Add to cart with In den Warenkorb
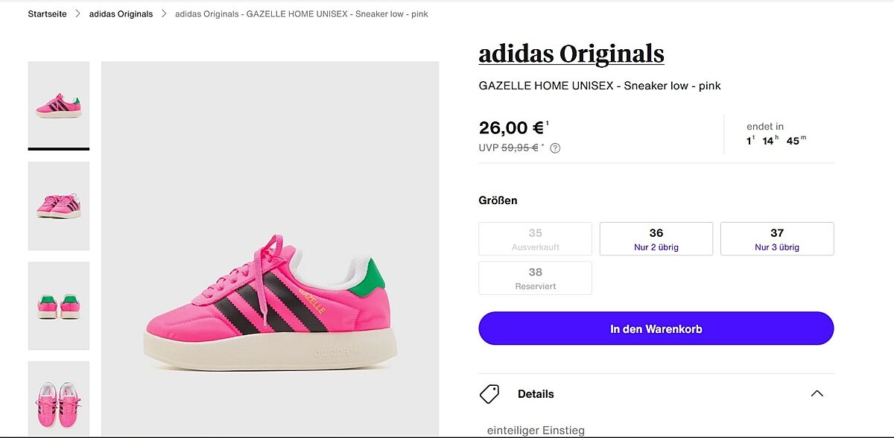Screen dimensions: 894x438 coord(656,328)
